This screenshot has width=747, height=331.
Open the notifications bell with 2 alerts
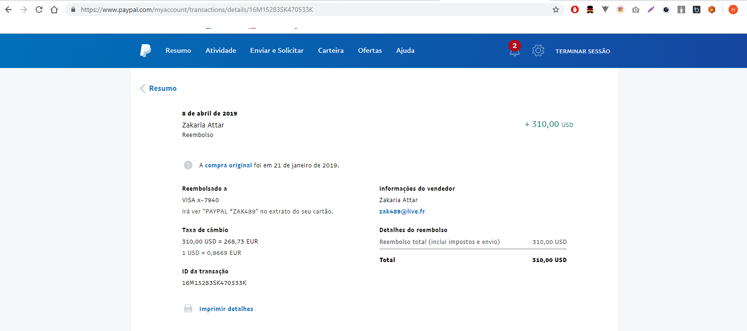514,49
